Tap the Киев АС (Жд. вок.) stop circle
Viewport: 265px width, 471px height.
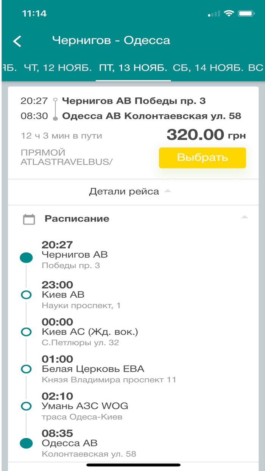[26, 331]
